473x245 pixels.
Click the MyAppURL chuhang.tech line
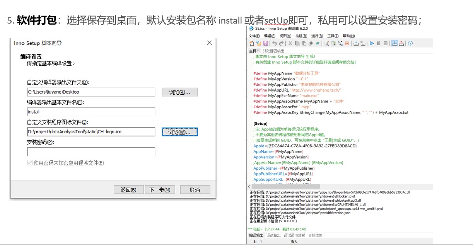(x=297, y=90)
